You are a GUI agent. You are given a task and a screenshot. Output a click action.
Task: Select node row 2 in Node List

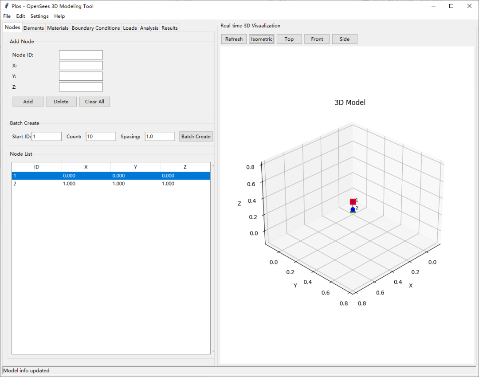tap(111, 184)
